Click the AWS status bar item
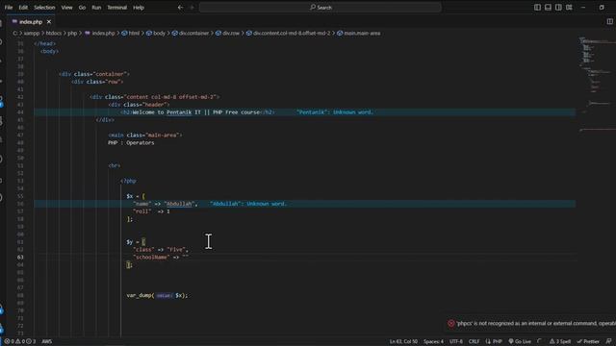 [47, 341]
